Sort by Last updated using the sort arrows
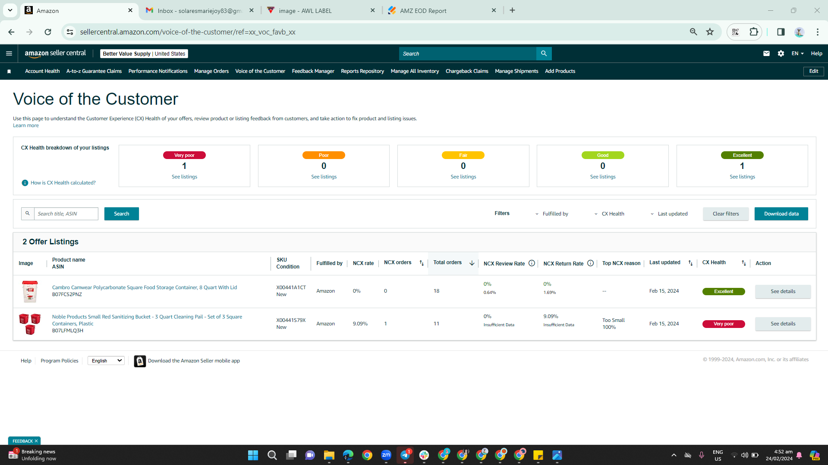828x465 pixels. (x=690, y=263)
